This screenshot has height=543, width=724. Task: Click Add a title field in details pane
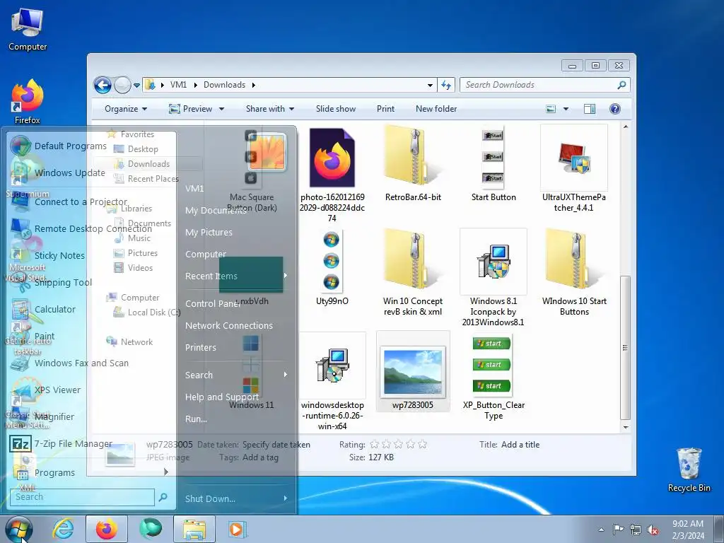click(x=520, y=445)
